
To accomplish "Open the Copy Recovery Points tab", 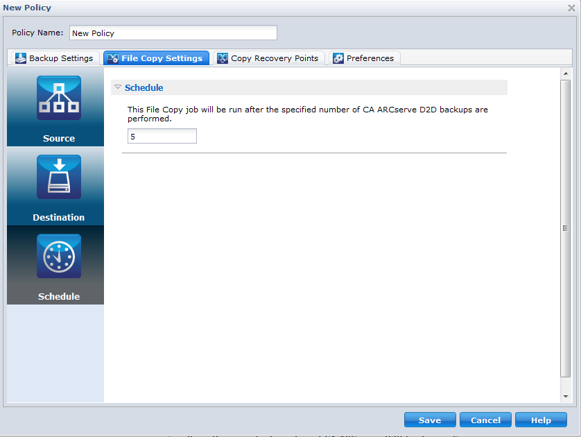I will point(269,58).
